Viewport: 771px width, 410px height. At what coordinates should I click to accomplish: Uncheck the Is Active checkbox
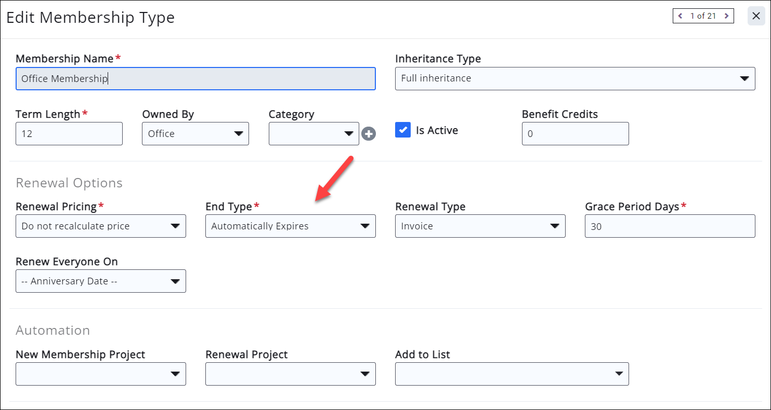[403, 130]
